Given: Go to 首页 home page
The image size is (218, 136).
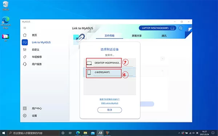Looking at the screenshot, I should 35,35.
